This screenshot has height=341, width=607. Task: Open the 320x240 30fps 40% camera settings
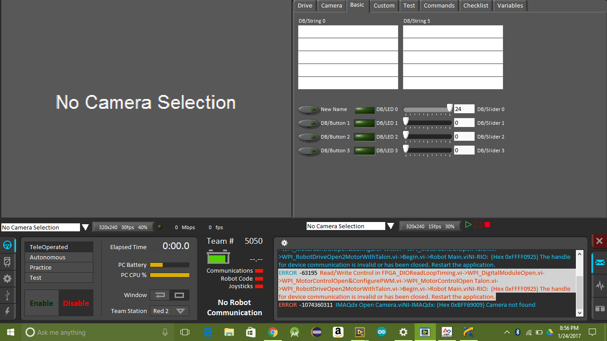(x=123, y=227)
